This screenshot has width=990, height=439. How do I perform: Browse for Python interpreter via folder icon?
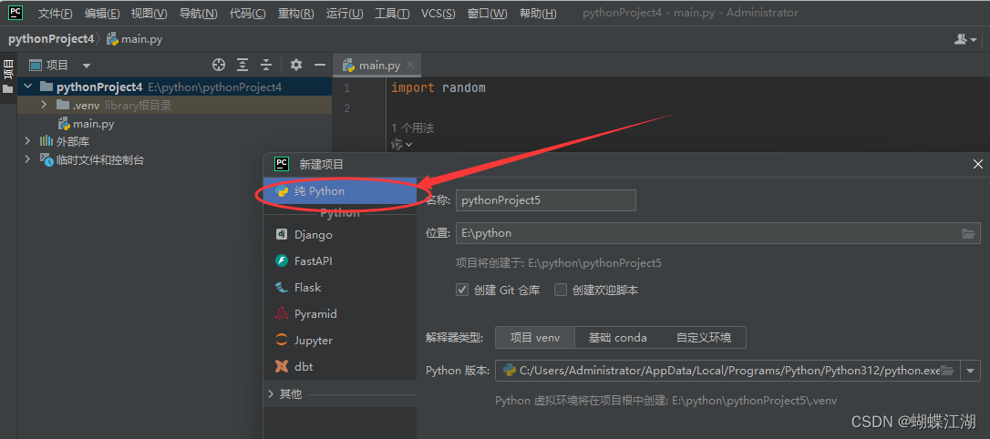[x=948, y=371]
